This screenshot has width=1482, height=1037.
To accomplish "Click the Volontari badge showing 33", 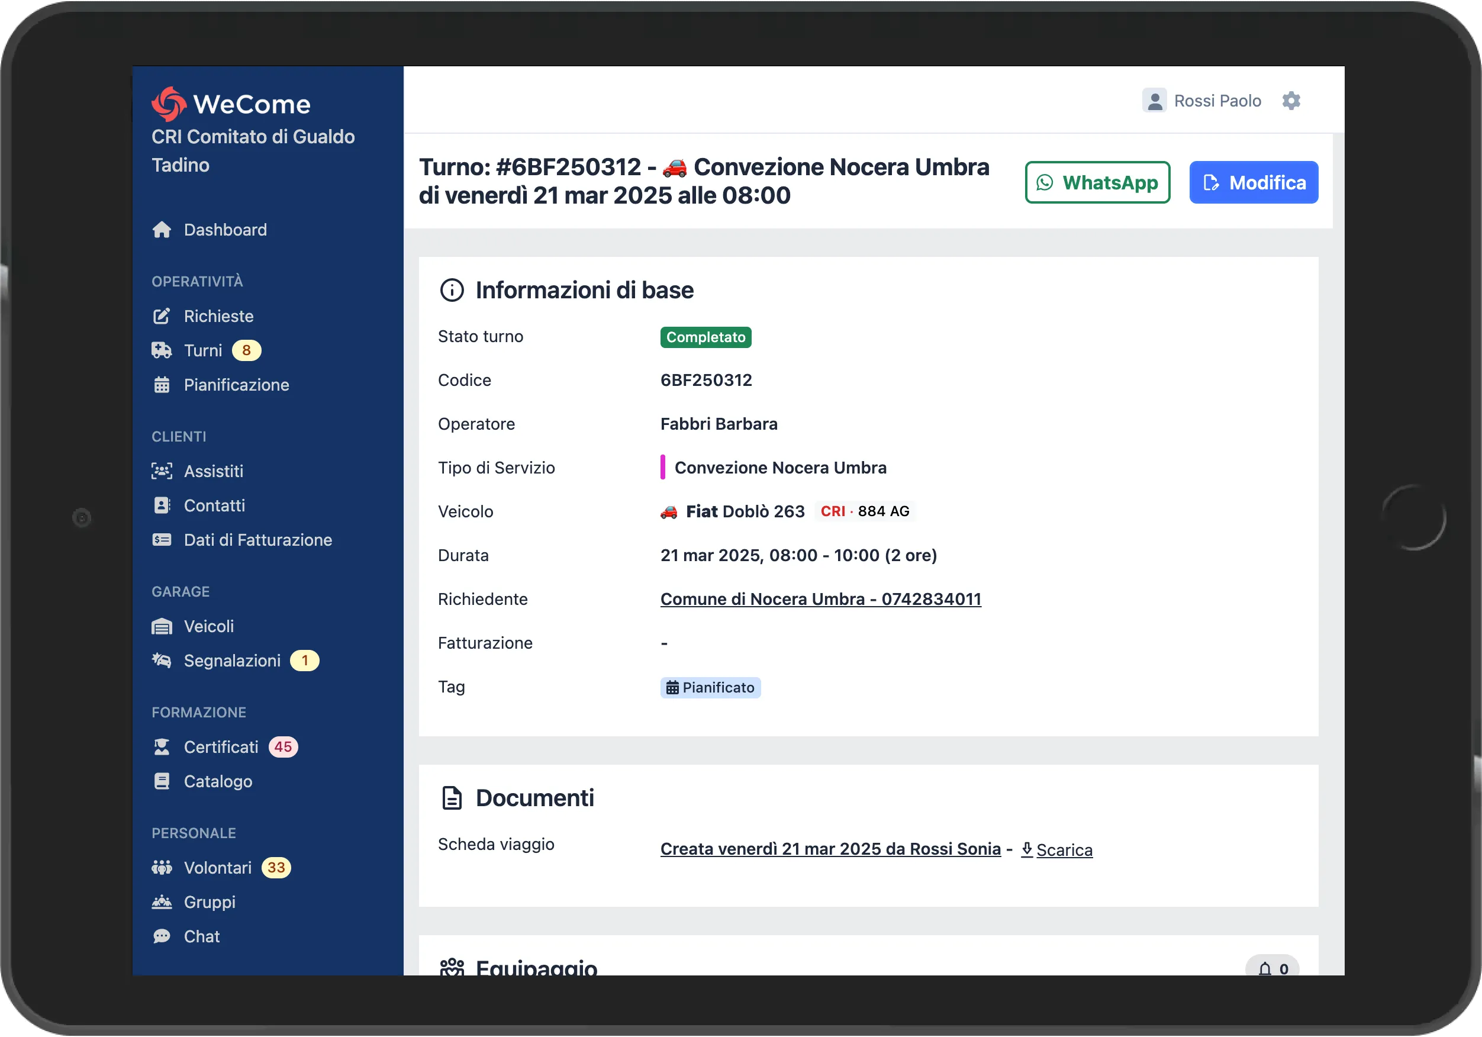I will coord(276,868).
